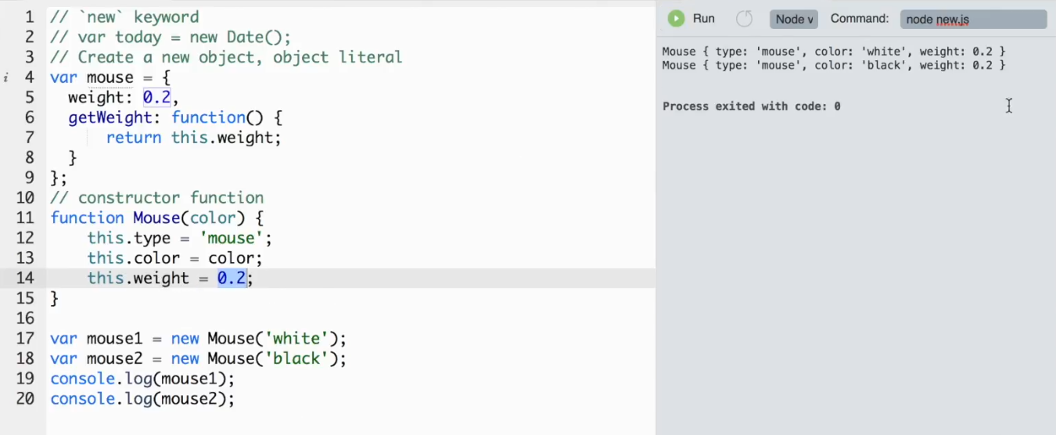Click the constructor function comment
The width and height of the screenshot is (1056, 435).
(x=157, y=198)
